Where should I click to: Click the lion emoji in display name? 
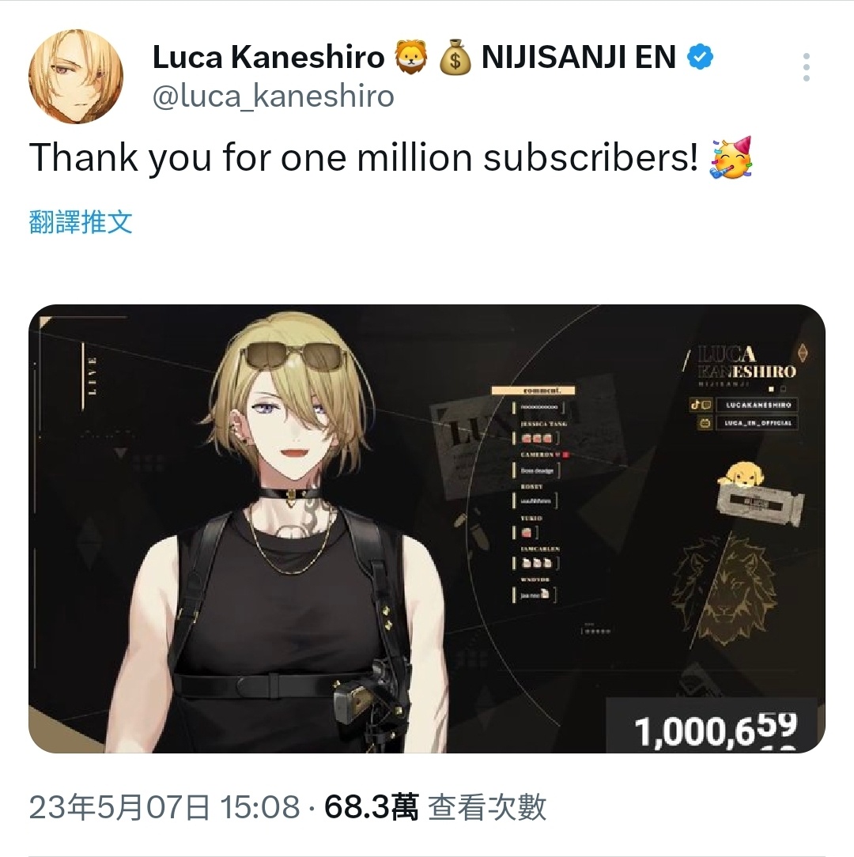[x=410, y=57]
